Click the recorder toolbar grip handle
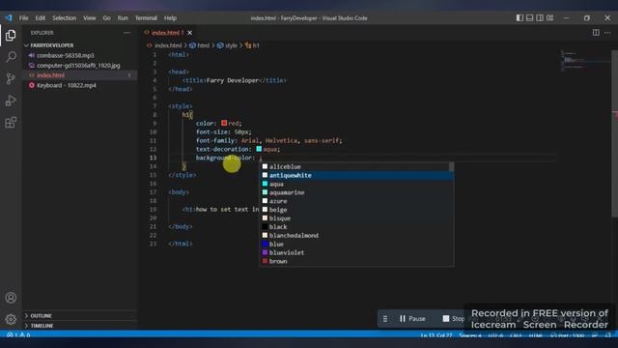This screenshot has height=348, width=618. [385, 318]
